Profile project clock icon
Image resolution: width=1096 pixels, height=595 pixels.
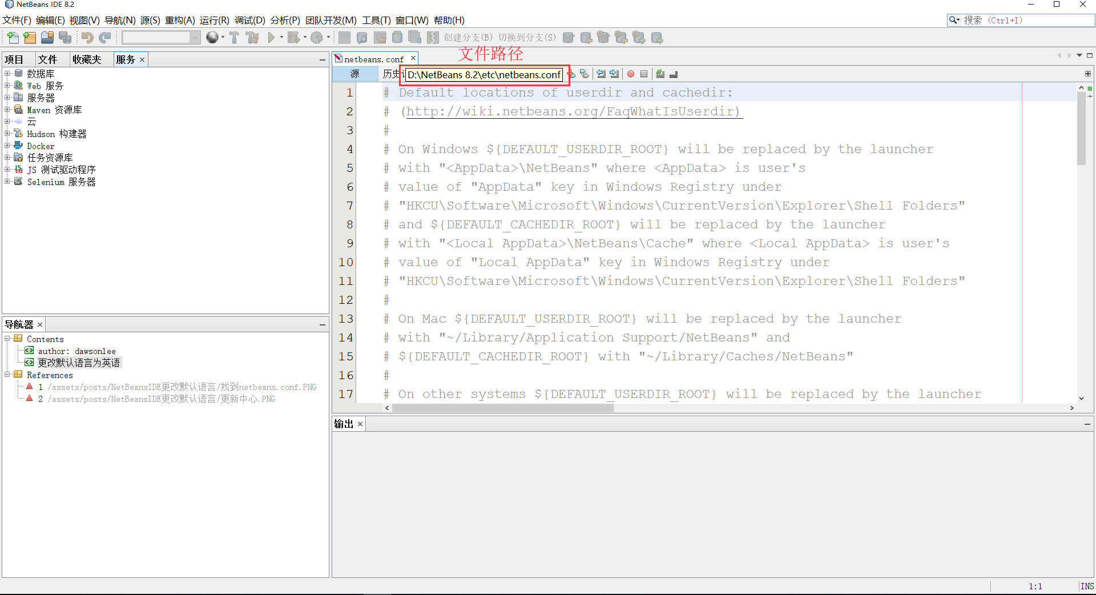(317, 38)
